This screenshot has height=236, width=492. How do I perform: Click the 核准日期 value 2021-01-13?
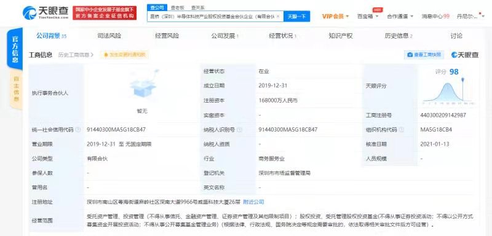(435, 144)
